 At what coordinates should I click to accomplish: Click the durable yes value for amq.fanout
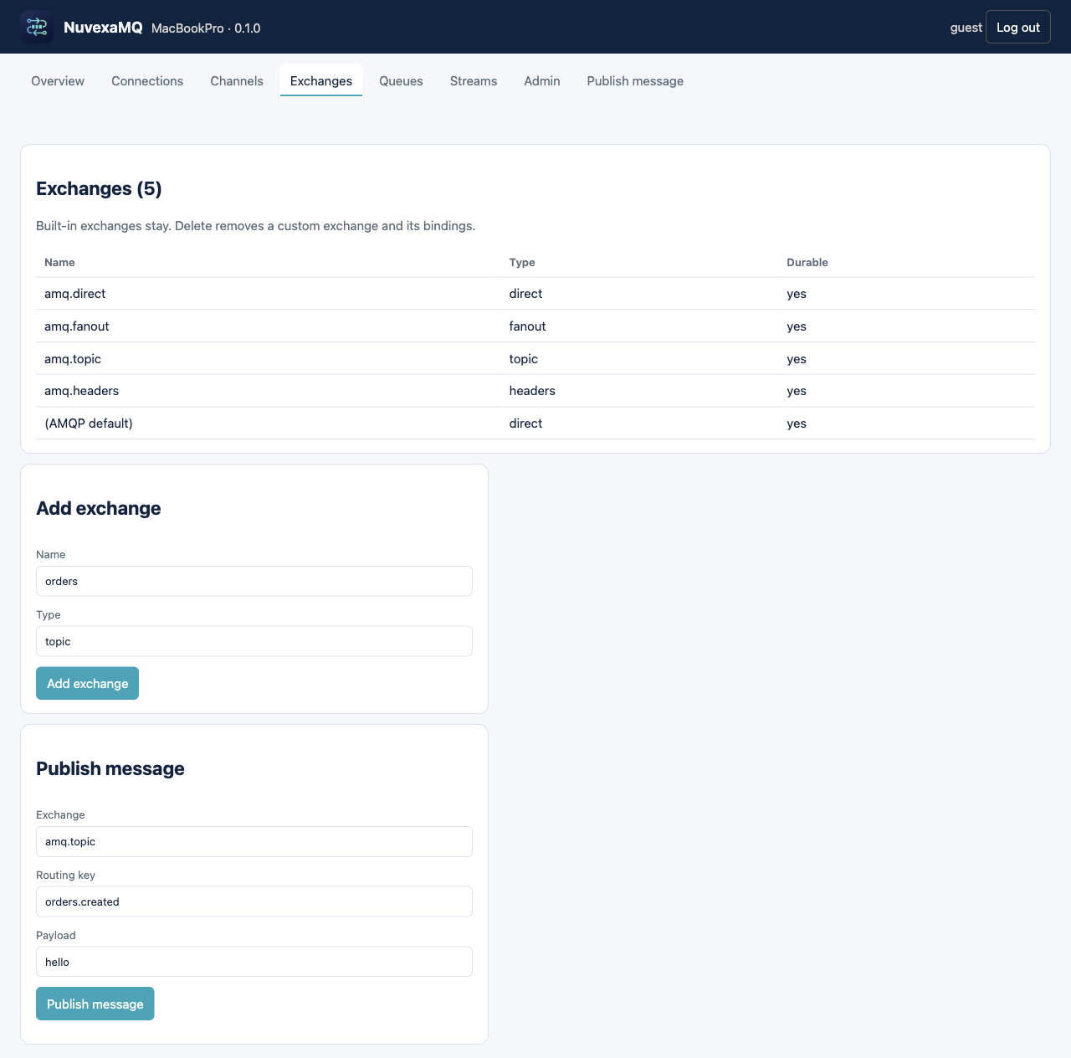tap(797, 326)
